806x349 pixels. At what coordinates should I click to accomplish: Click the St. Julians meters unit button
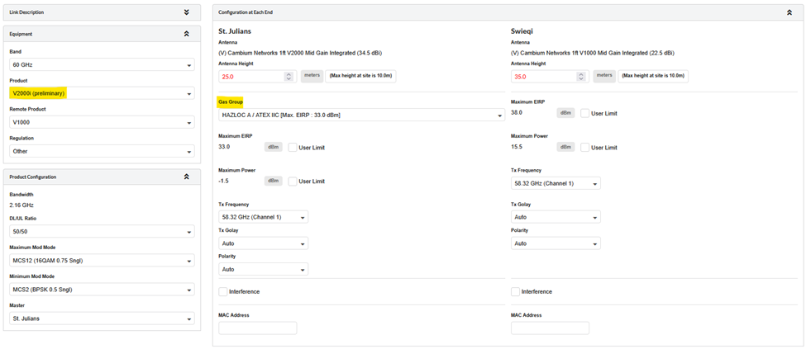(x=311, y=76)
